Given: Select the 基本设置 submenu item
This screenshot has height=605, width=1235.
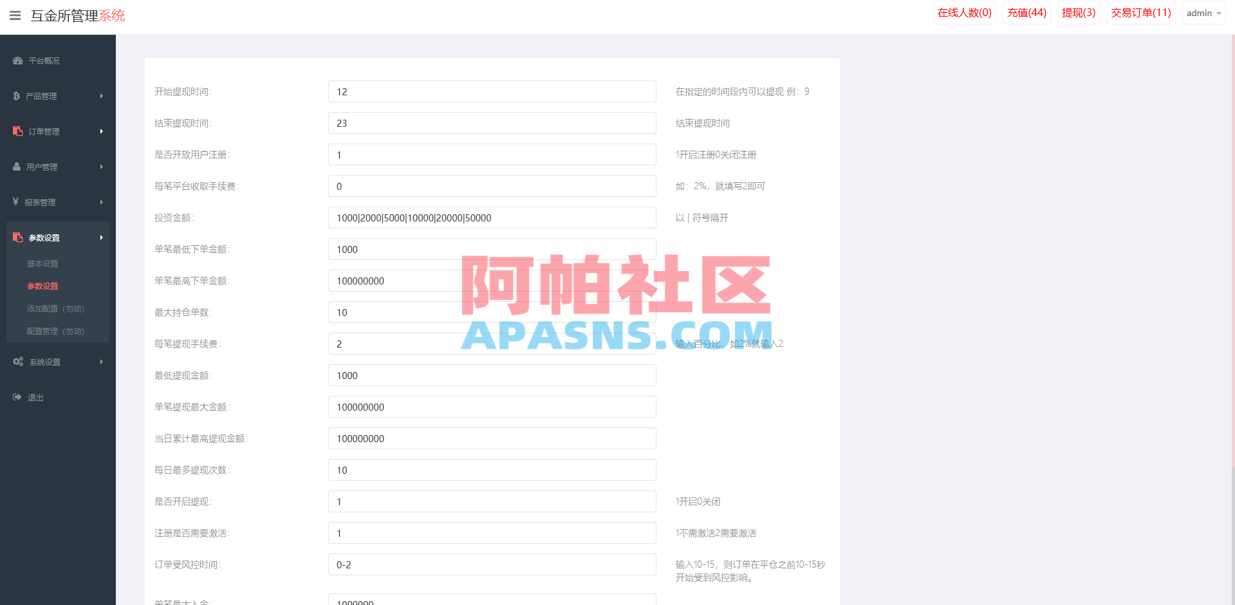Looking at the screenshot, I should tap(42, 263).
